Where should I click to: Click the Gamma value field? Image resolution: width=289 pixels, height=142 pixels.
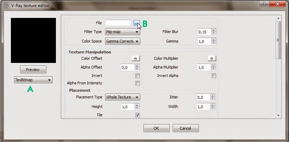[204, 41]
